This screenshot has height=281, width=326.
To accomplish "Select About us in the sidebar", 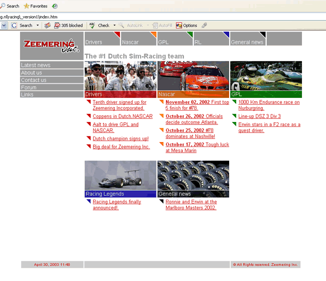I will point(52,72).
